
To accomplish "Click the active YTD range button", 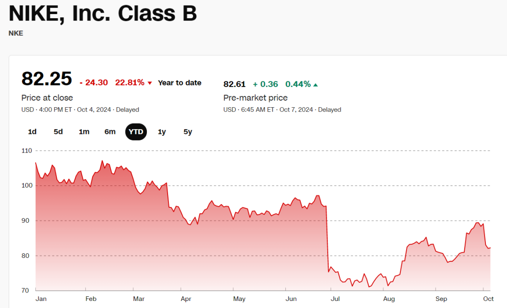I will [136, 132].
